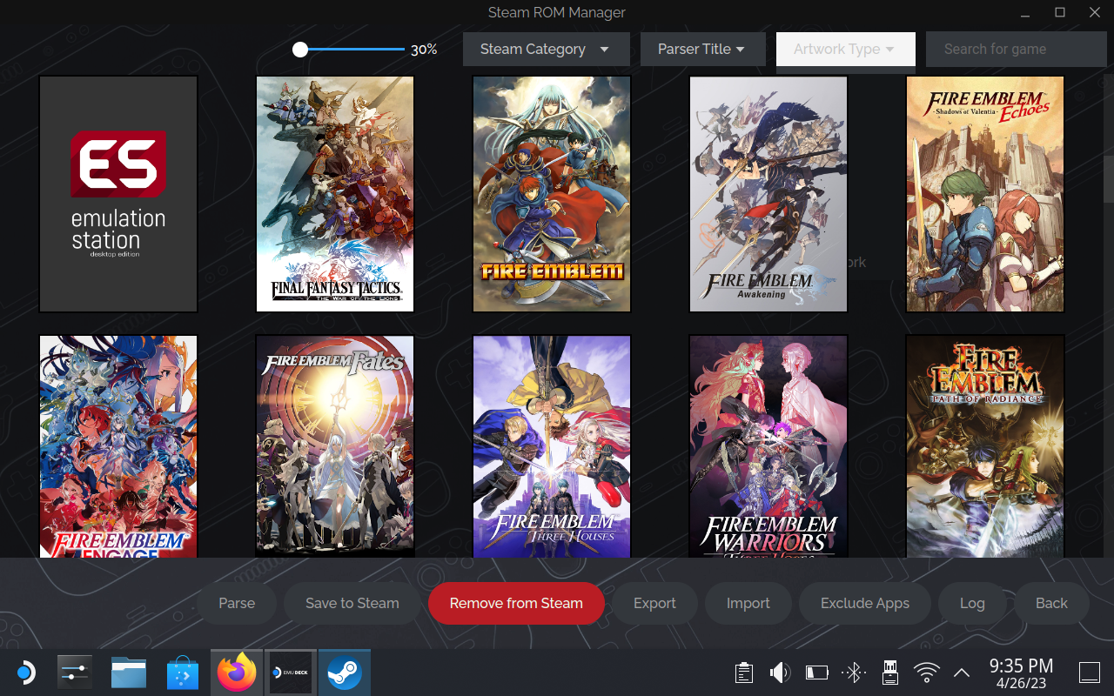Adjust the artwork zoom slider
Image resolution: width=1114 pixels, height=696 pixels.
(300, 50)
